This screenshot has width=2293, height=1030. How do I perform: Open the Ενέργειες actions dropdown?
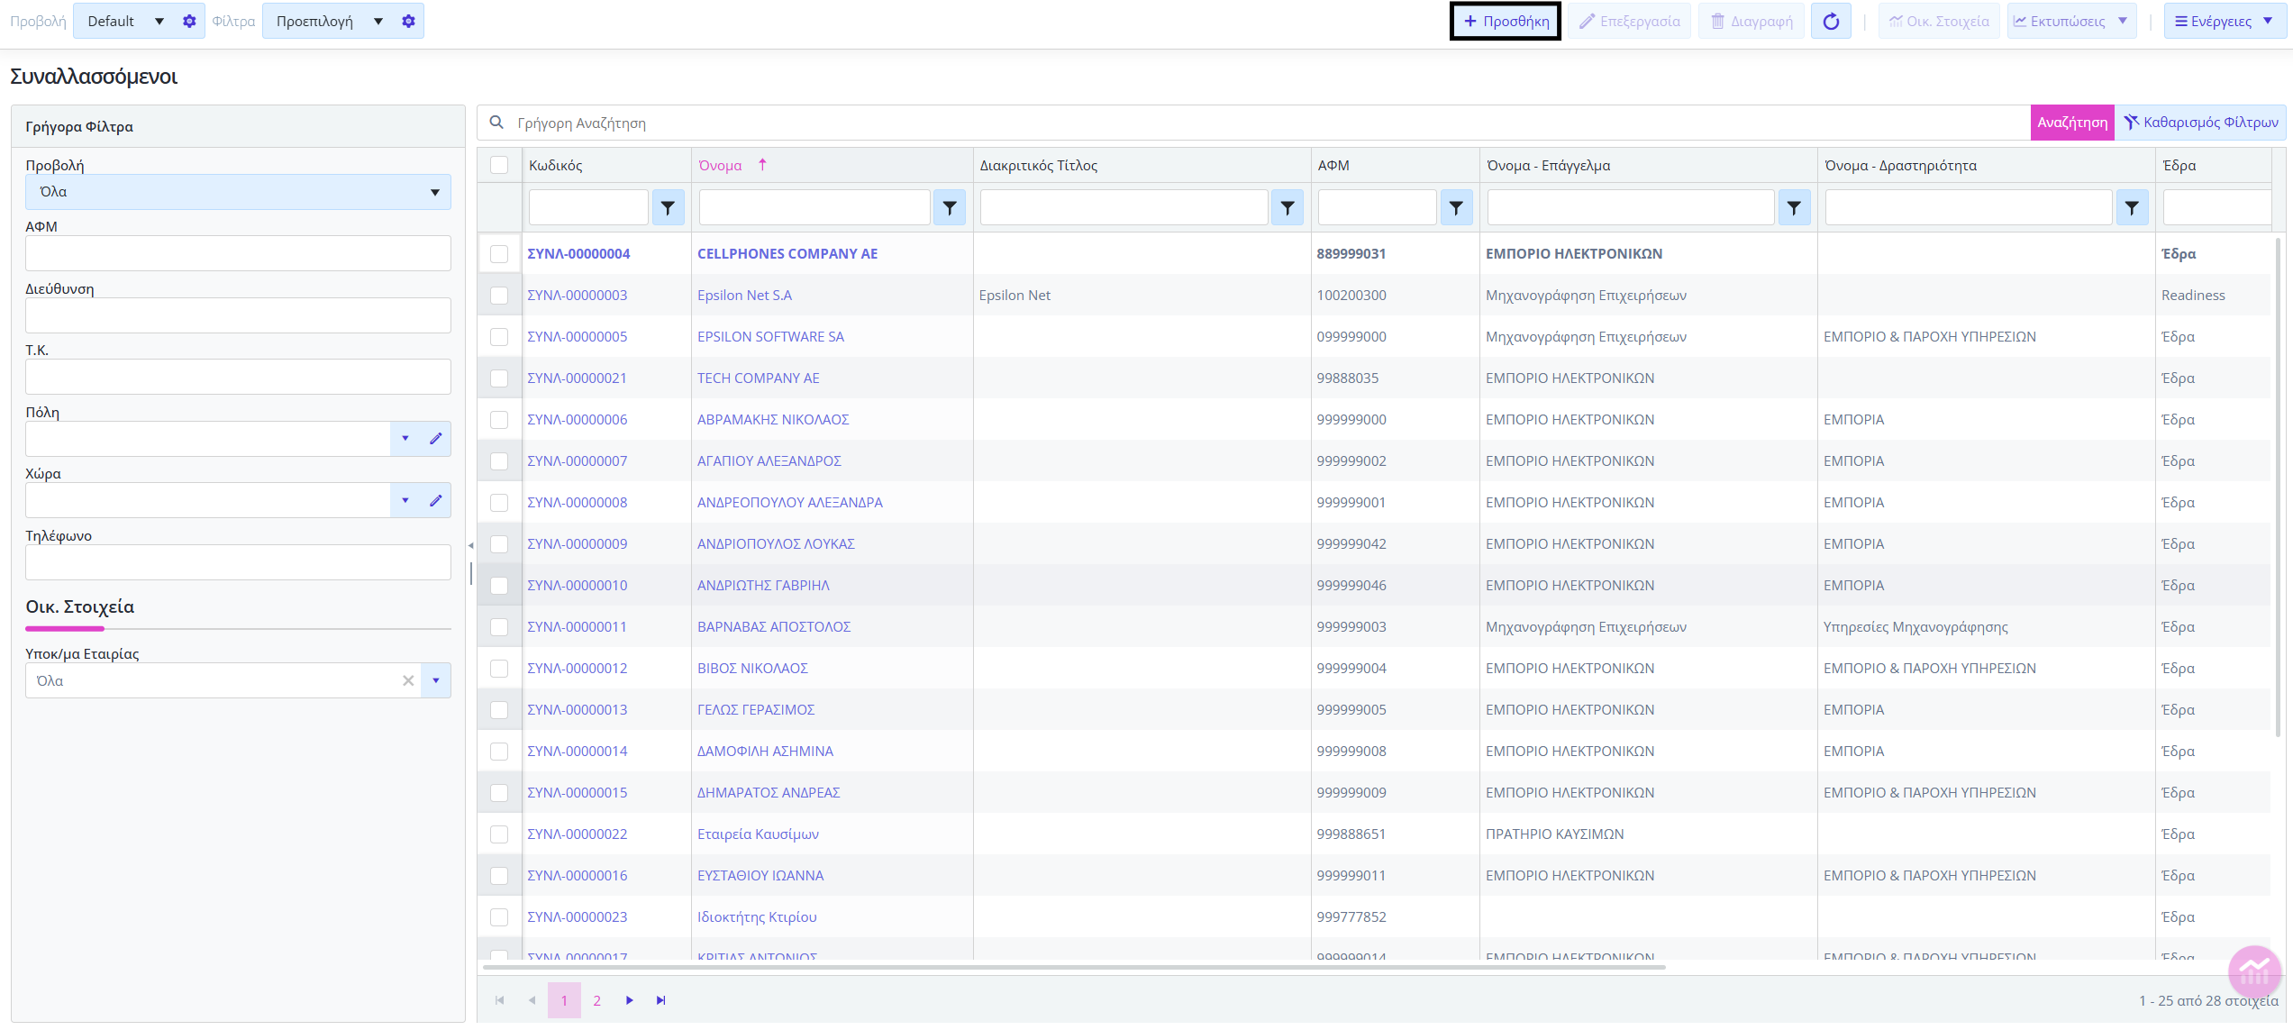pos(2224,21)
